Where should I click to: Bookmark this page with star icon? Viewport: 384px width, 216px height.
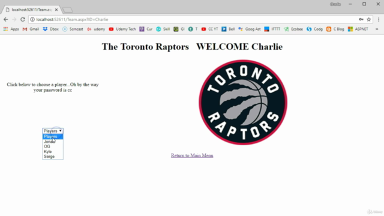click(x=369, y=19)
